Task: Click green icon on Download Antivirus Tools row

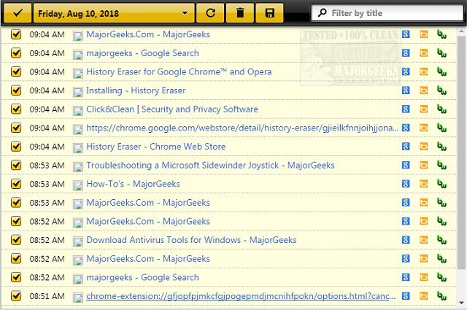Action: point(441,240)
